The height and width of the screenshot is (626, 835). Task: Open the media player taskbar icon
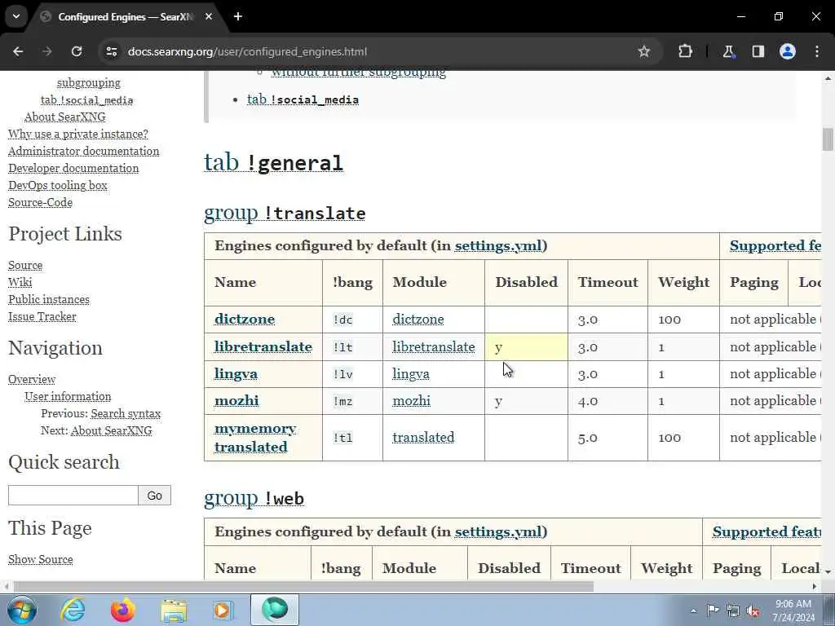click(223, 610)
